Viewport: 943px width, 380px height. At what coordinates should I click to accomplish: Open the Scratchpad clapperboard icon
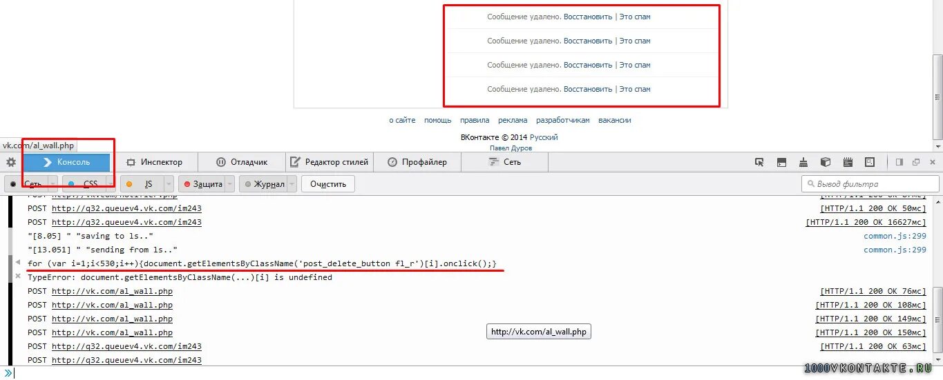[848, 163]
